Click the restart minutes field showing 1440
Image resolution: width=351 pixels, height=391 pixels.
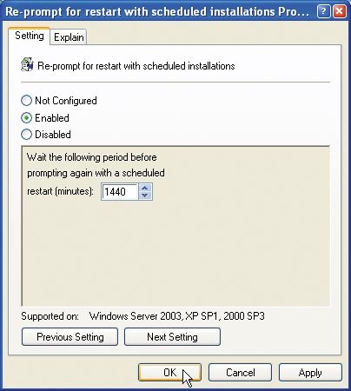(119, 191)
